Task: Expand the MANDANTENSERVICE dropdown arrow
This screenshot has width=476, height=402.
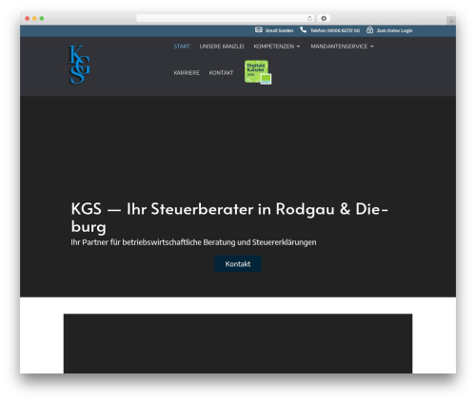Action: 372,47
